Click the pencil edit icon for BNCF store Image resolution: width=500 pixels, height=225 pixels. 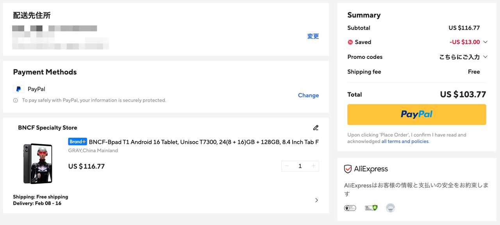[316, 128]
